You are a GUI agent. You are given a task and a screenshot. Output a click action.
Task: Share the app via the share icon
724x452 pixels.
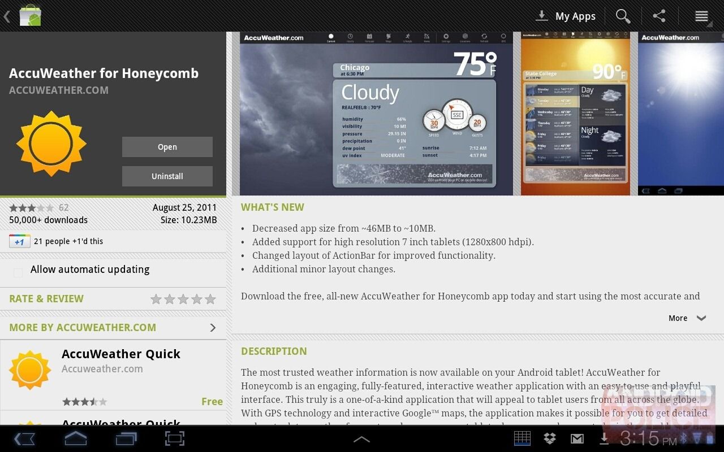(x=659, y=16)
